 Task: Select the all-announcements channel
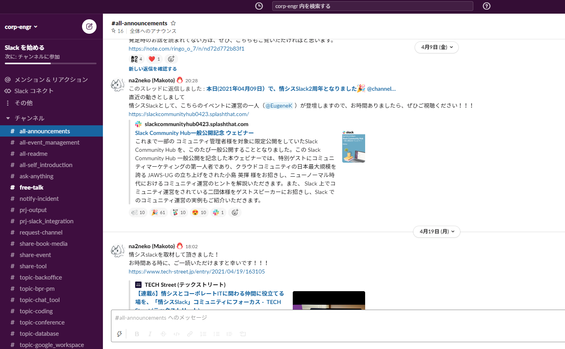[x=51, y=131]
